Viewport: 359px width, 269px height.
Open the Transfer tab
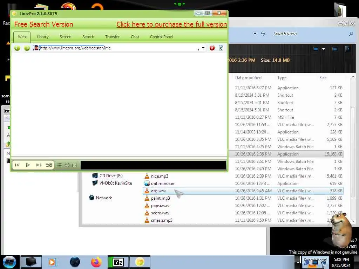click(112, 37)
